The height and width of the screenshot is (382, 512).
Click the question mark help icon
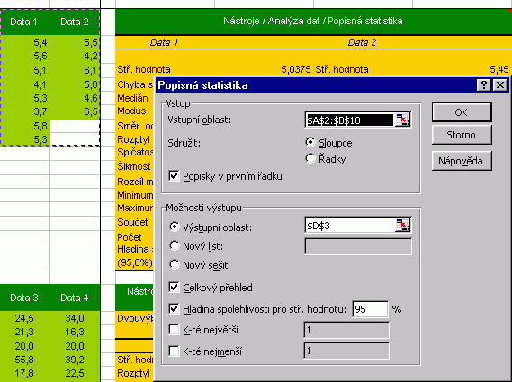(x=483, y=85)
